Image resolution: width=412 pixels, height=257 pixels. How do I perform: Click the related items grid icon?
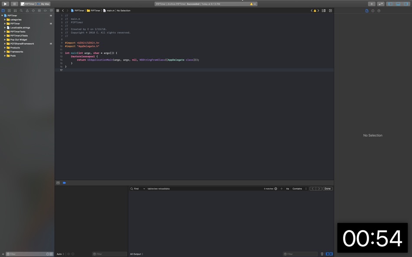(x=58, y=11)
